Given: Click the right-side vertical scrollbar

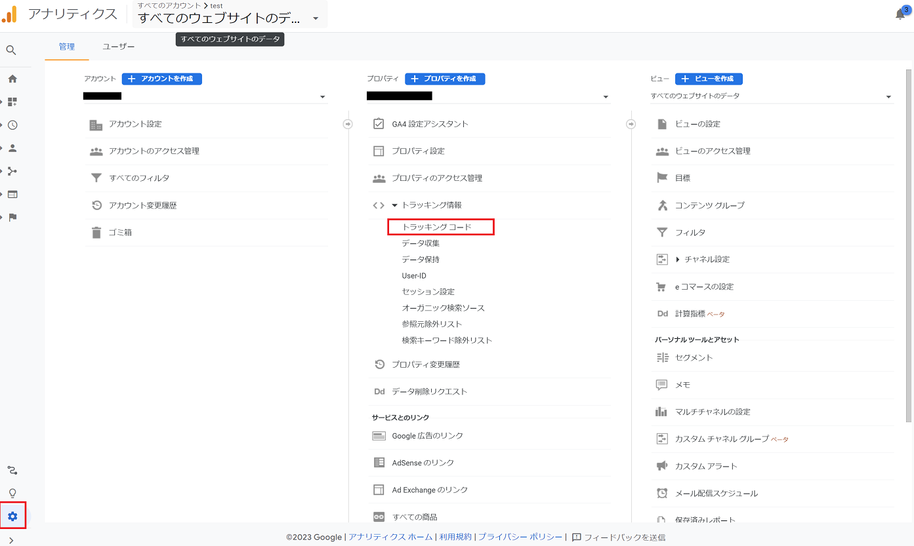Looking at the screenshot, I should (x=908, y=246).
